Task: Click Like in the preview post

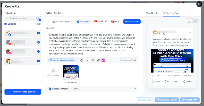Action: tap(156, 81)
